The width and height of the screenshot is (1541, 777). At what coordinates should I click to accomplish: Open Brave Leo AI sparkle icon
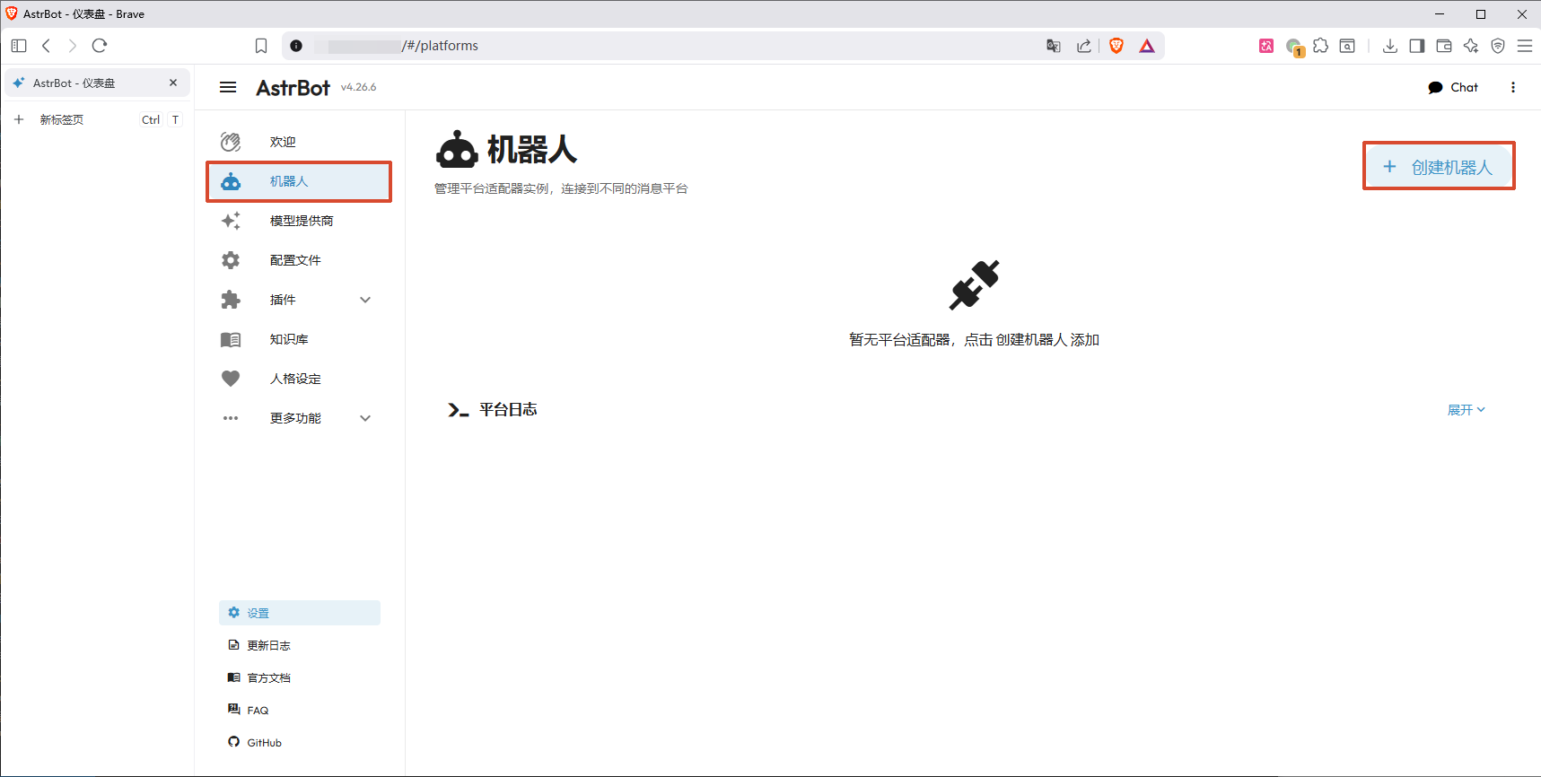(1471, 46)
